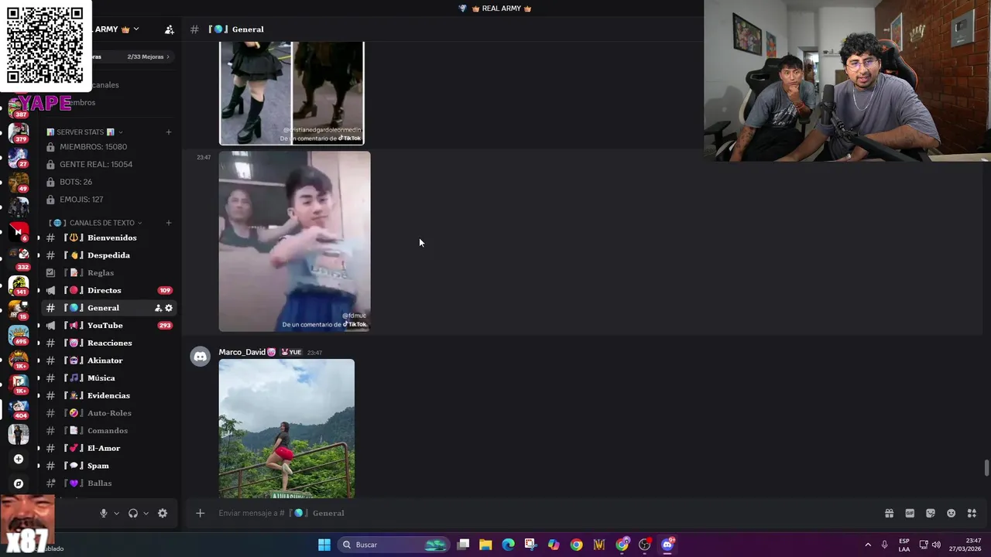Image resolution: width=991 pixels, height=557 pixels.
Task: Show hidden system tray icons chevron
Action: 868,545
